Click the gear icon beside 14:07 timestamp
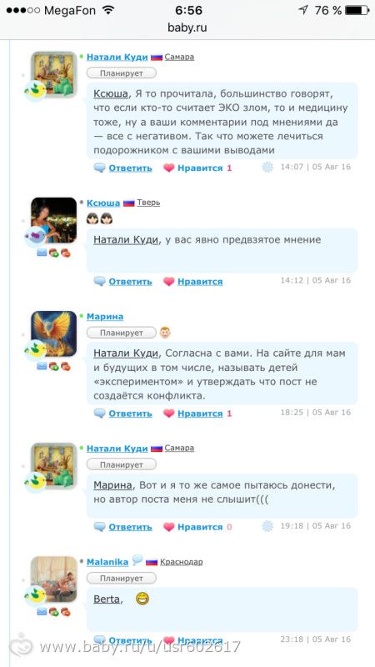The image size is (375, 667). click(x=267, y=168)
